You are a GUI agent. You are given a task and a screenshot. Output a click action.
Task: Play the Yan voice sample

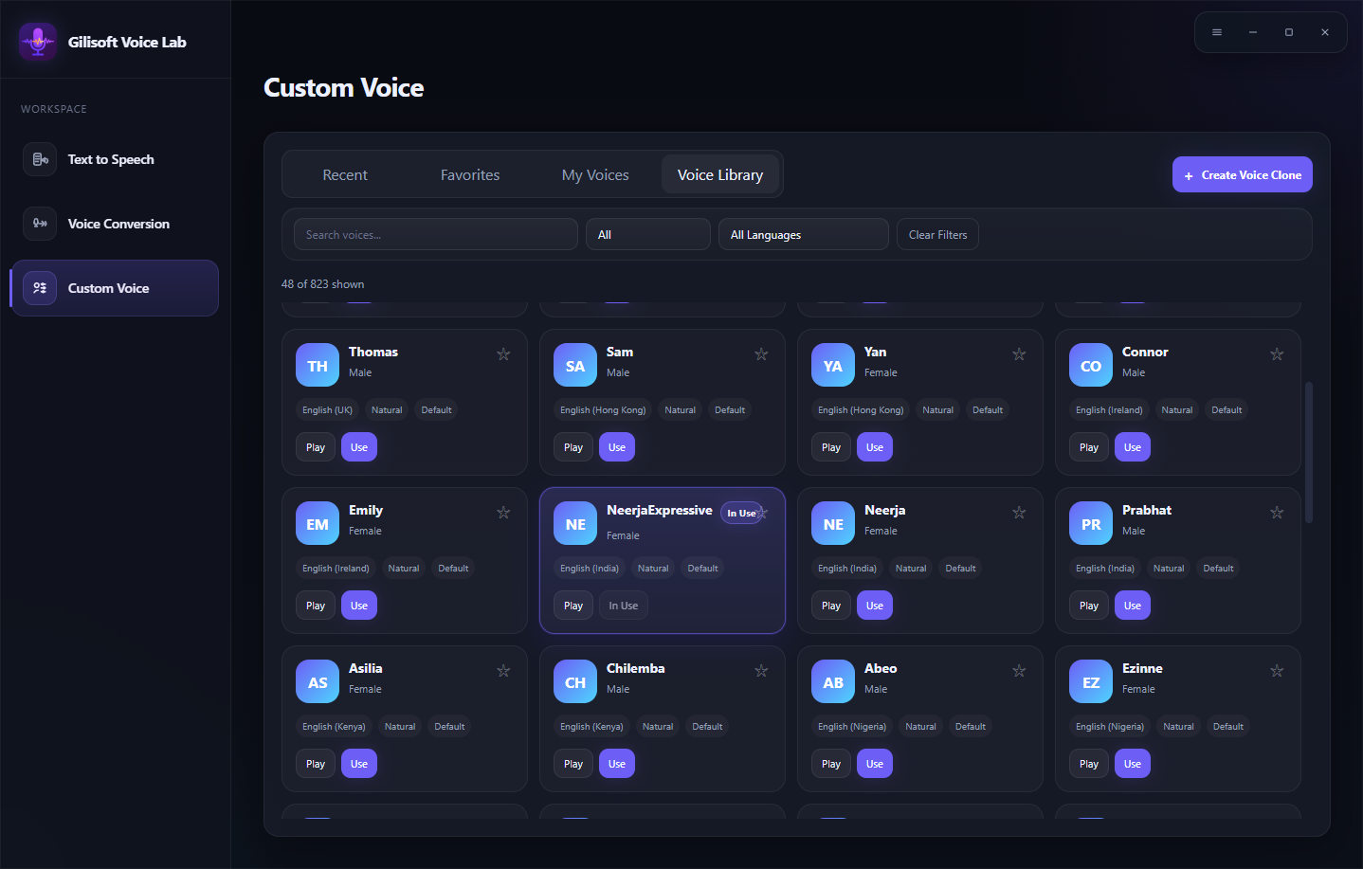pyautogui.click(x=831, y=447)
